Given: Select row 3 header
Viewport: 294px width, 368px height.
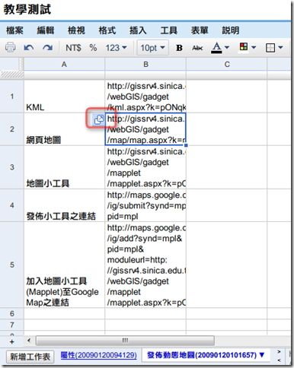Looking at the screenshot, I should click(x=12, y=167).
